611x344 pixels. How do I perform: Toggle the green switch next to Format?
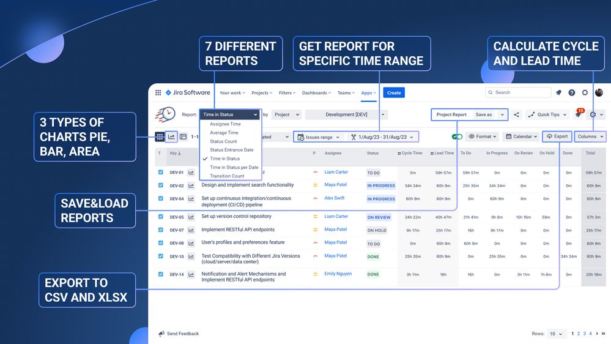coord(457,136)
